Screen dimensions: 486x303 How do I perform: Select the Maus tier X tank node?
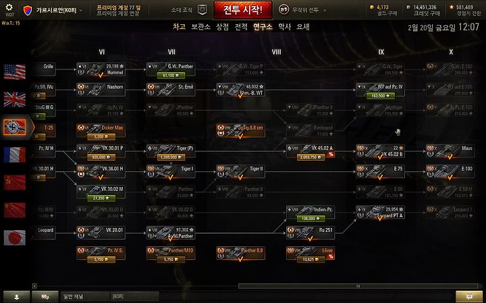tap(450, 151)
